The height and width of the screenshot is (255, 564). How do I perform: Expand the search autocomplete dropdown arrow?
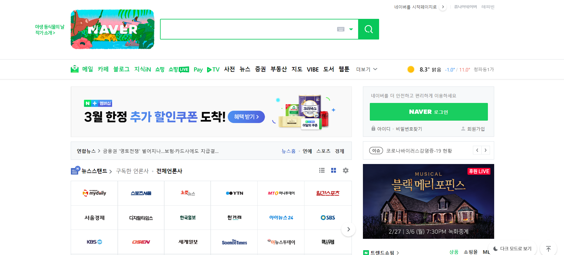coord(351,29)
